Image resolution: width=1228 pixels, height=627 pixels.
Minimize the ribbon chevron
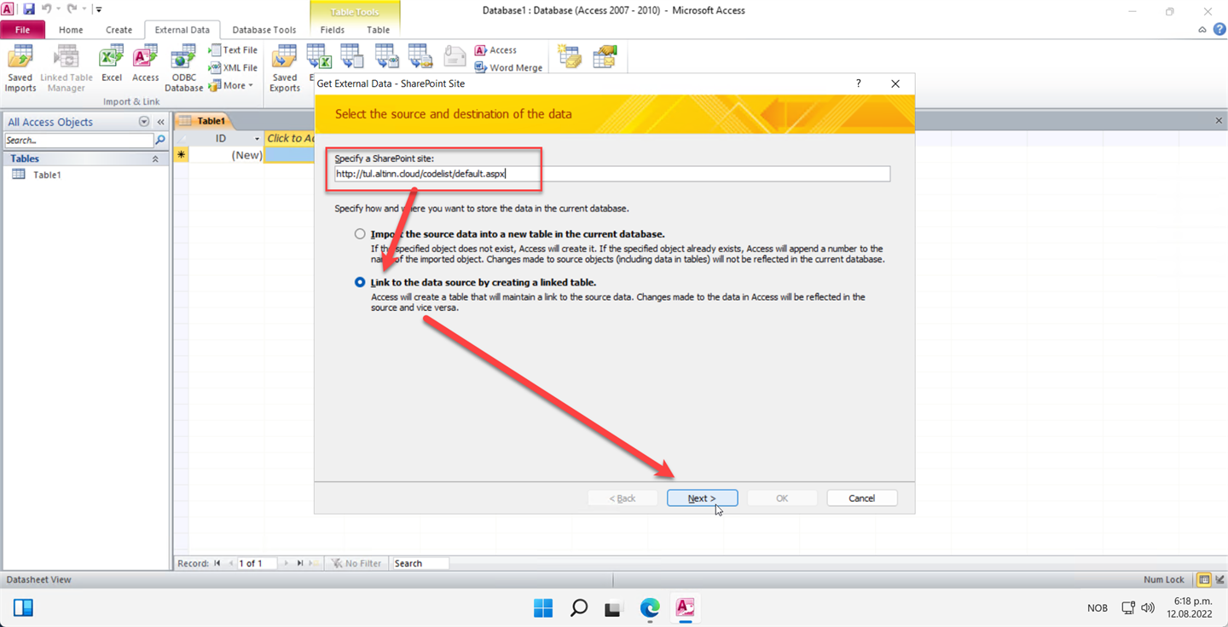[1202, 29]
